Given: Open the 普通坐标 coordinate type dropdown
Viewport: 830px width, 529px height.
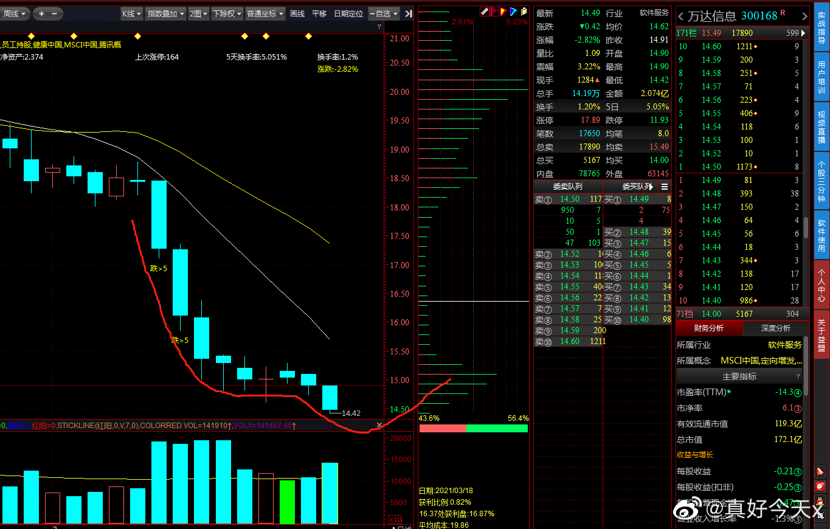Looking at the screenshot, I should coord(265,13).
